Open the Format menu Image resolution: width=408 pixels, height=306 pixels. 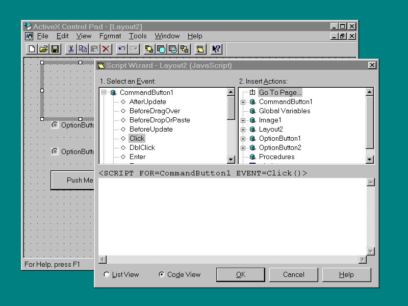110,36
